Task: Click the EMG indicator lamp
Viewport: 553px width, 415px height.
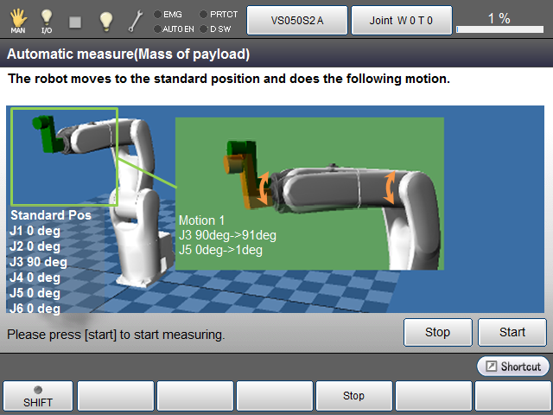Action: (156, 14)
